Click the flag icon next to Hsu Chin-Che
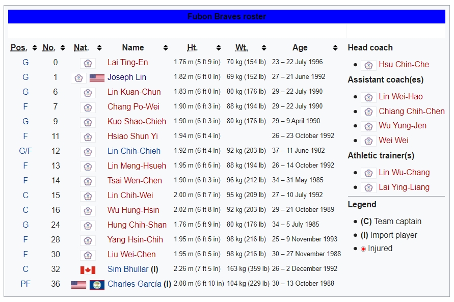The height and width of the screenshot is (302, 454). coord(368,65)
